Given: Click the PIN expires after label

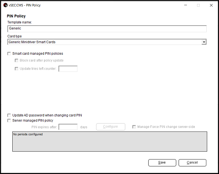Looking at the screenshot, I should 44,127.
